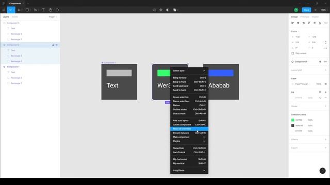Viewport: 330px width, 185px height.
Task: Choose Bring to front
Action: (x=189, y=82)
